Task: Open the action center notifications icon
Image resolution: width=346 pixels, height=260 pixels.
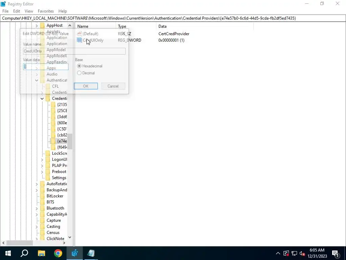Action: click(x=336, y=253)
